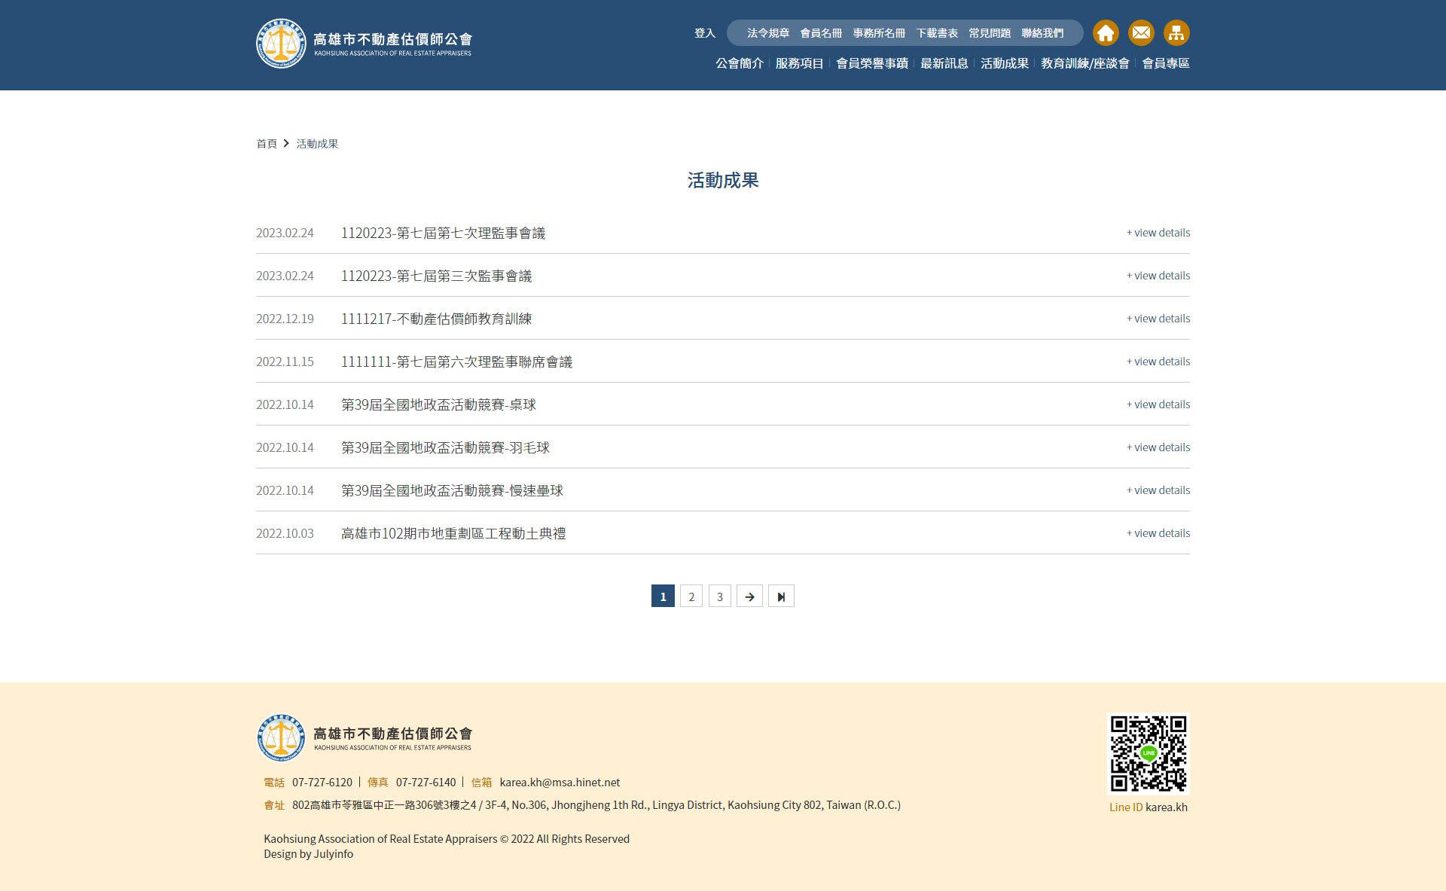Open the mail contact icon in the header
The image size is (1446, 891).
pos(1141,33)
